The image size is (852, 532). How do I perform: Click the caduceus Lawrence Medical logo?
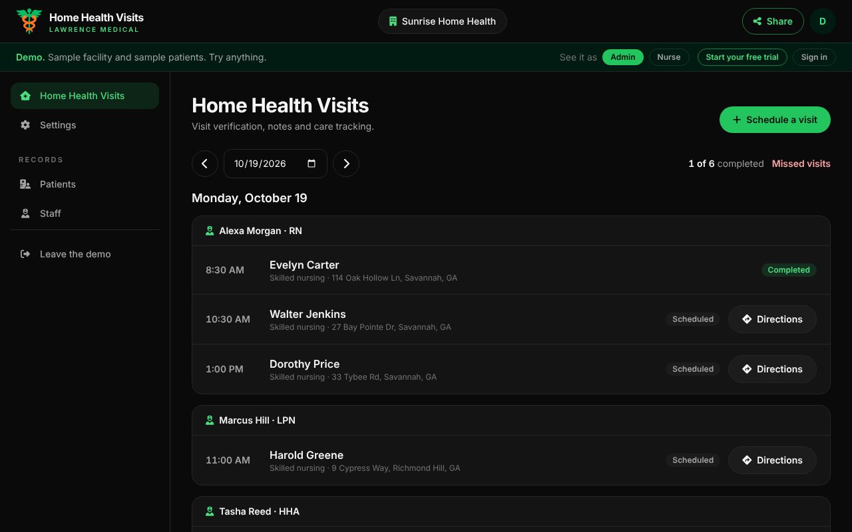pyautogui.click(x=29, y=21)
